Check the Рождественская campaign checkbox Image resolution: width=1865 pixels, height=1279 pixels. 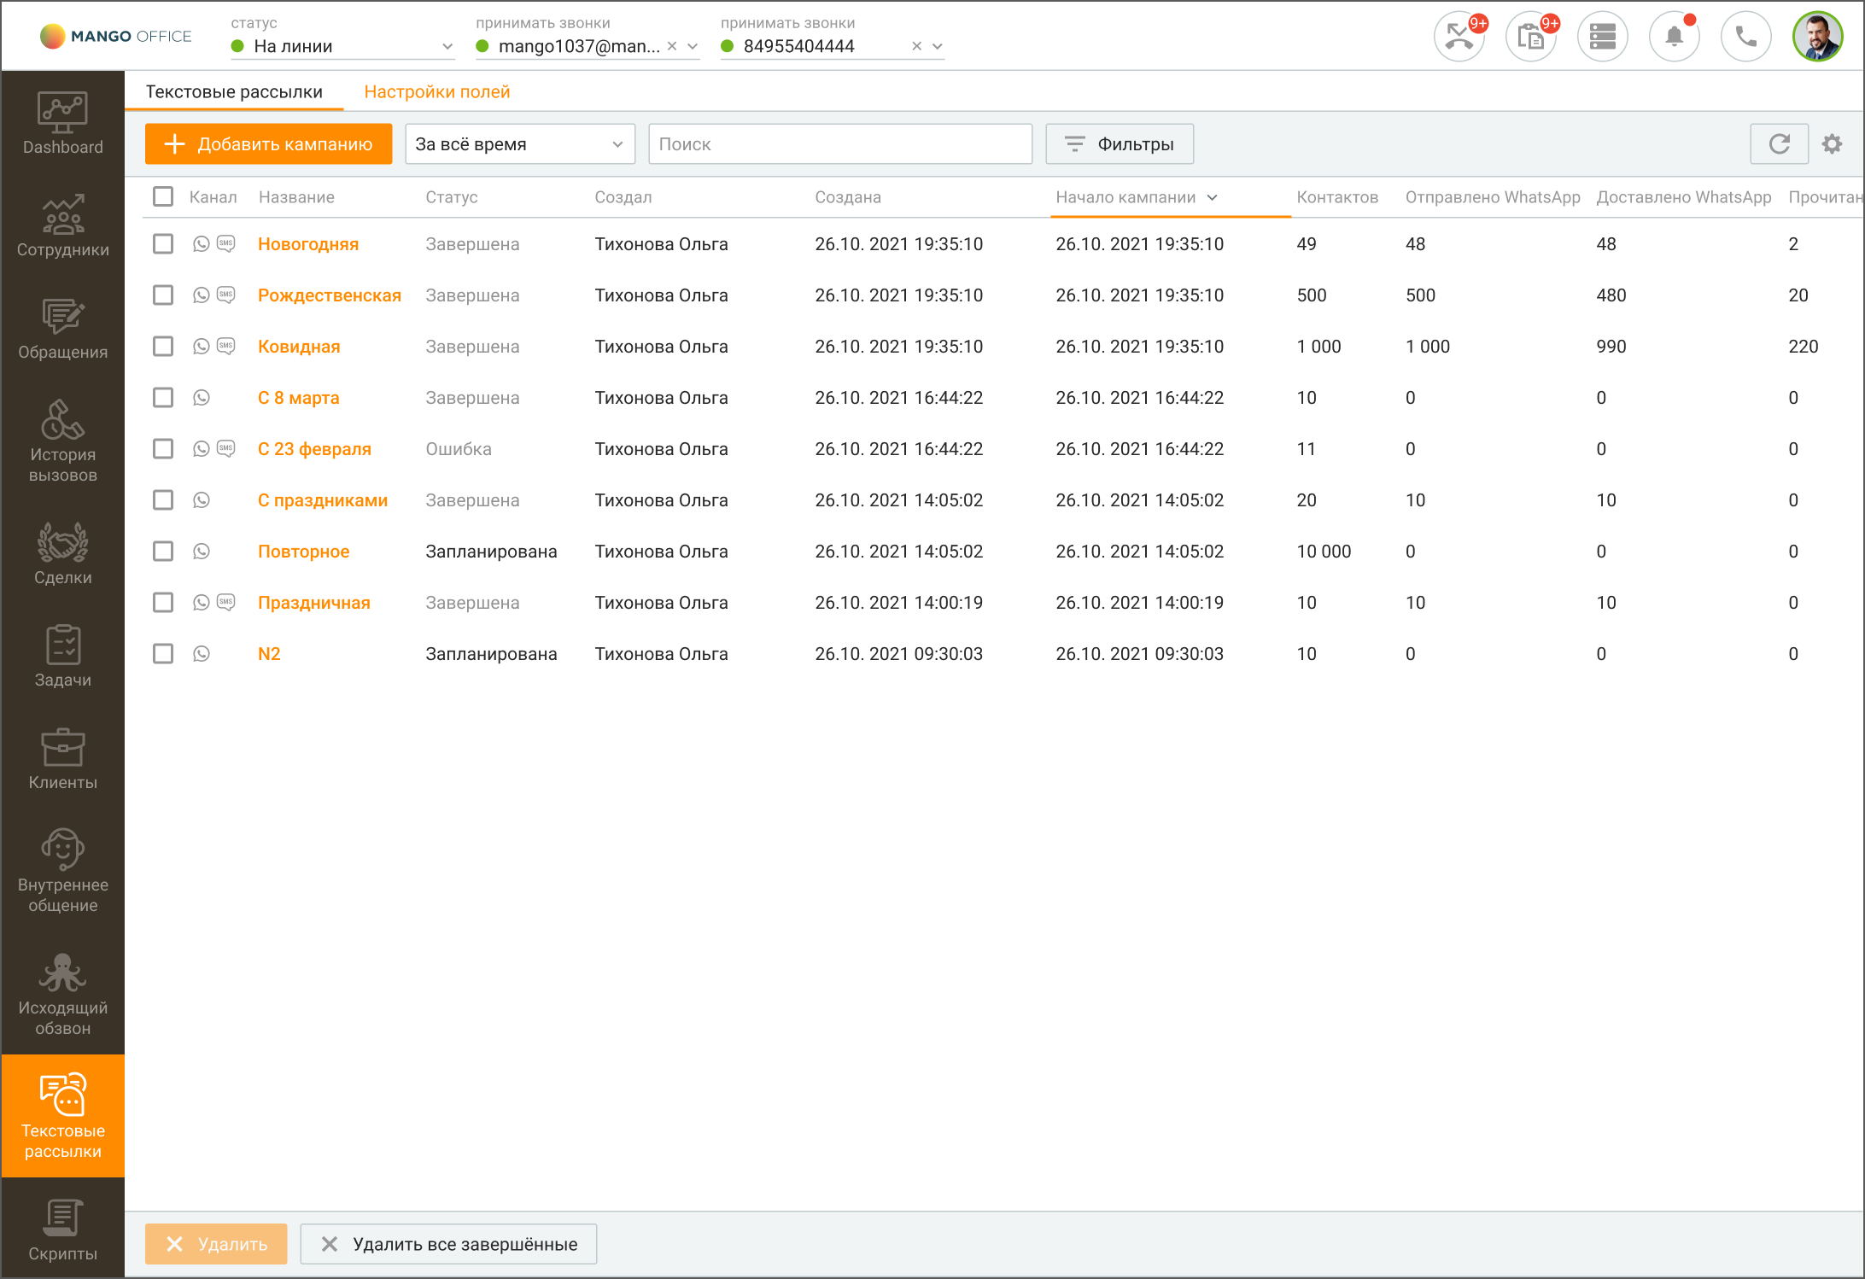point(163,295)
